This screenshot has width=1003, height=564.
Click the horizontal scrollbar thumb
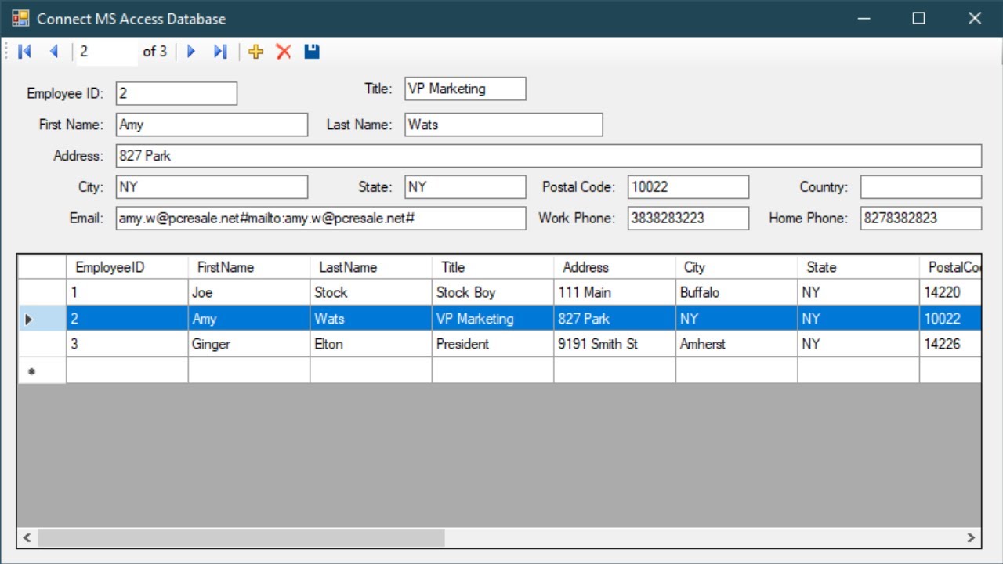click(241, 537)
